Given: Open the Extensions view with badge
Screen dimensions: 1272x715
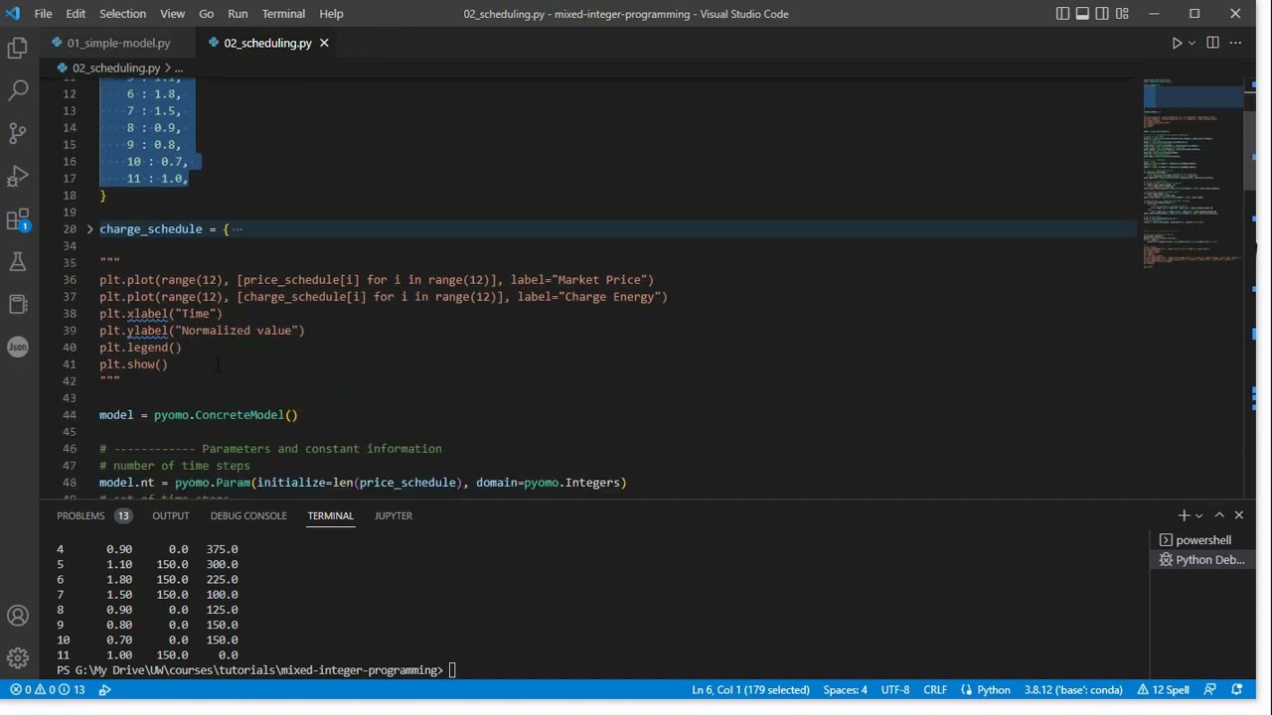Looking at the screenshot, I should 17,219.
